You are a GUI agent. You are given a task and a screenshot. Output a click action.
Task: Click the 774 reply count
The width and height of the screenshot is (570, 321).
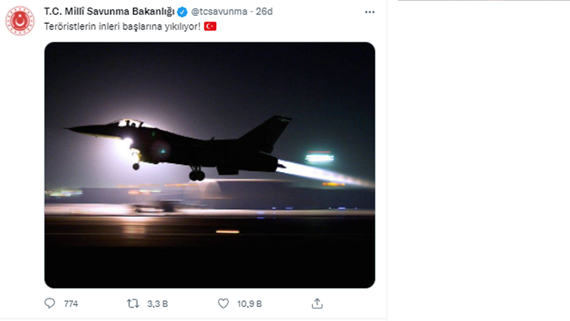[x=71, y=304]
